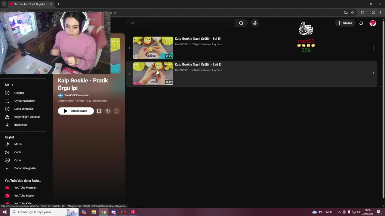Open File Explorer from the taskbar
Image resolution: width=385 pixels, height=216 pixels.
tap(94, 212)
